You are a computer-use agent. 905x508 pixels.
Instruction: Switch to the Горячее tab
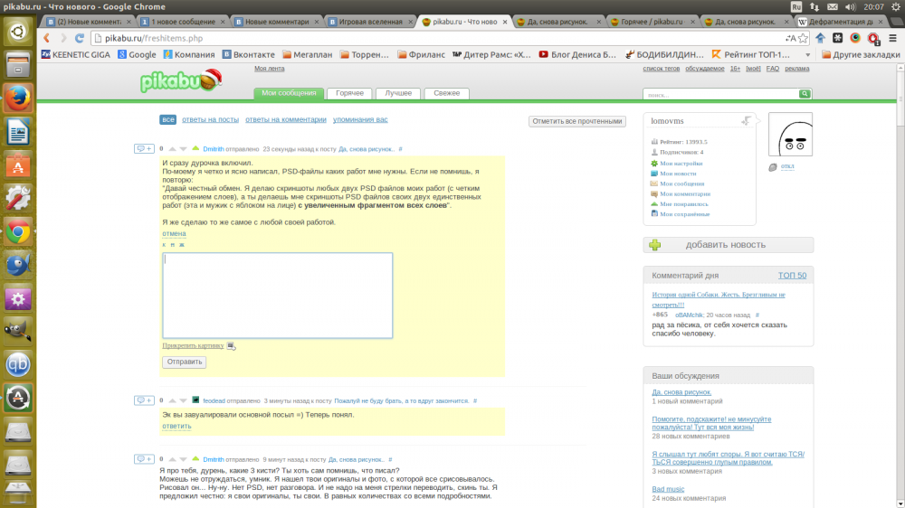click(349, 93)
